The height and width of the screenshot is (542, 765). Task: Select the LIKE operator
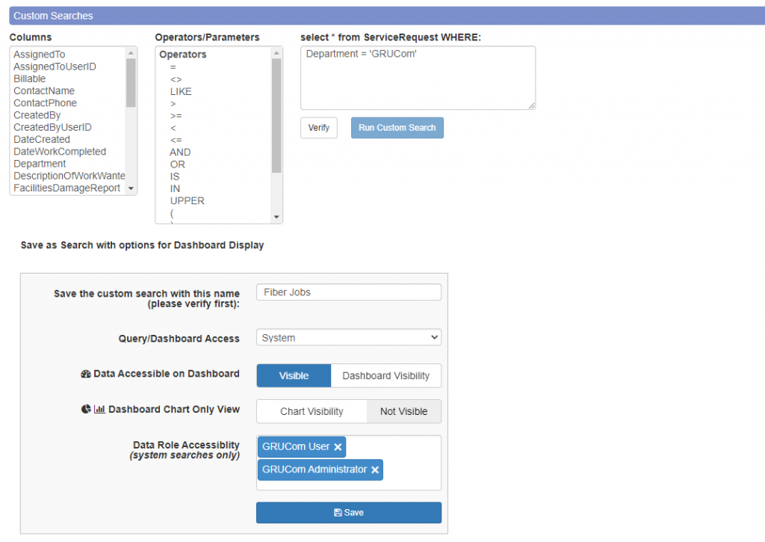pyautogui.click(x=181, y=90)
